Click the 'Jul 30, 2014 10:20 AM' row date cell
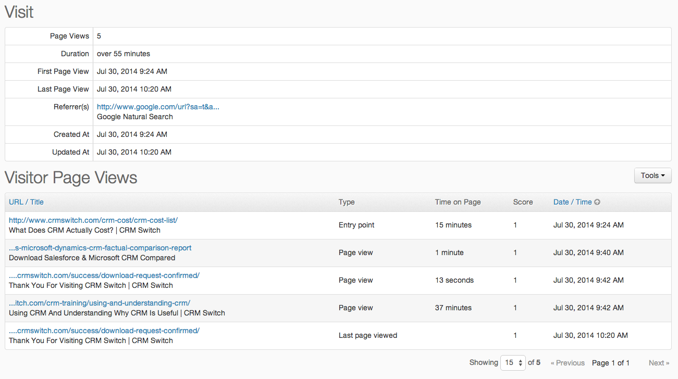 click(590, 335)
